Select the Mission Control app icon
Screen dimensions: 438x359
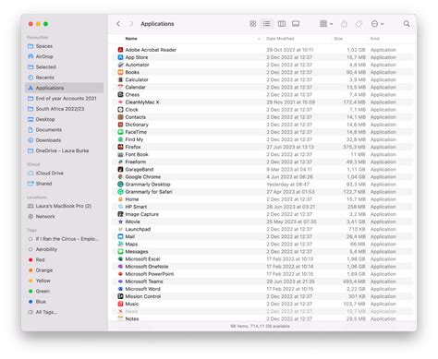pyautogui.click(x=120, y=296)
